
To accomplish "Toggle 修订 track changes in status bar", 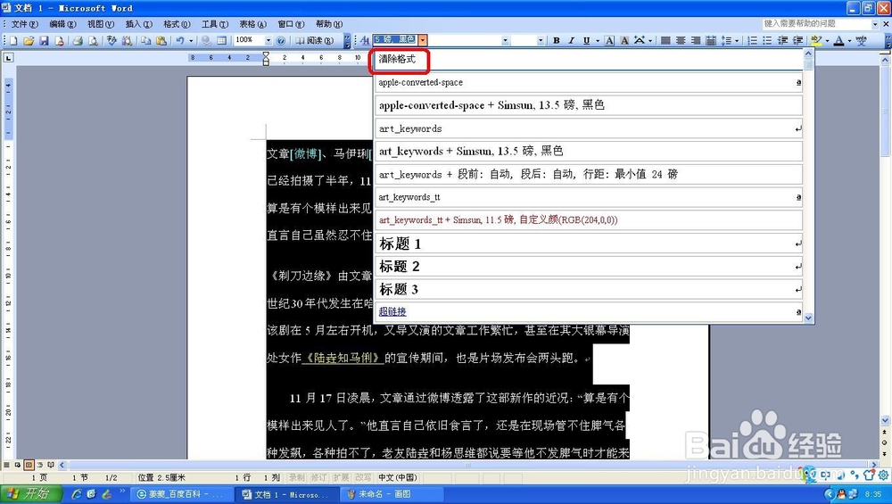I will click(x=318, y=477).
